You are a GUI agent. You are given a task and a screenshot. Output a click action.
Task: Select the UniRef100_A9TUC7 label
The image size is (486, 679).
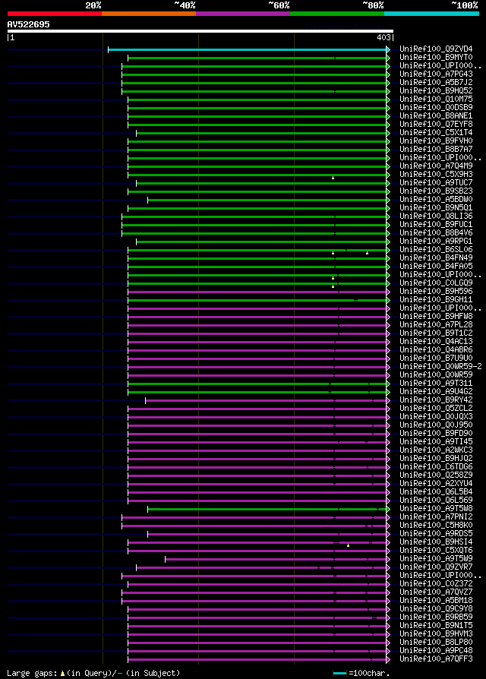click(x=436, y=183)
